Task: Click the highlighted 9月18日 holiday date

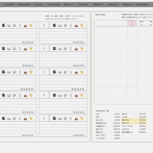Action: click(x=142, y=120)
